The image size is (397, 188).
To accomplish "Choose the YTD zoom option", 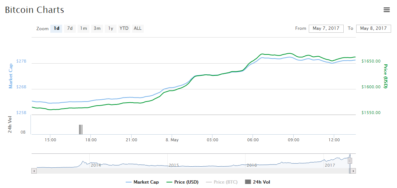I will [x=124, y=28].
